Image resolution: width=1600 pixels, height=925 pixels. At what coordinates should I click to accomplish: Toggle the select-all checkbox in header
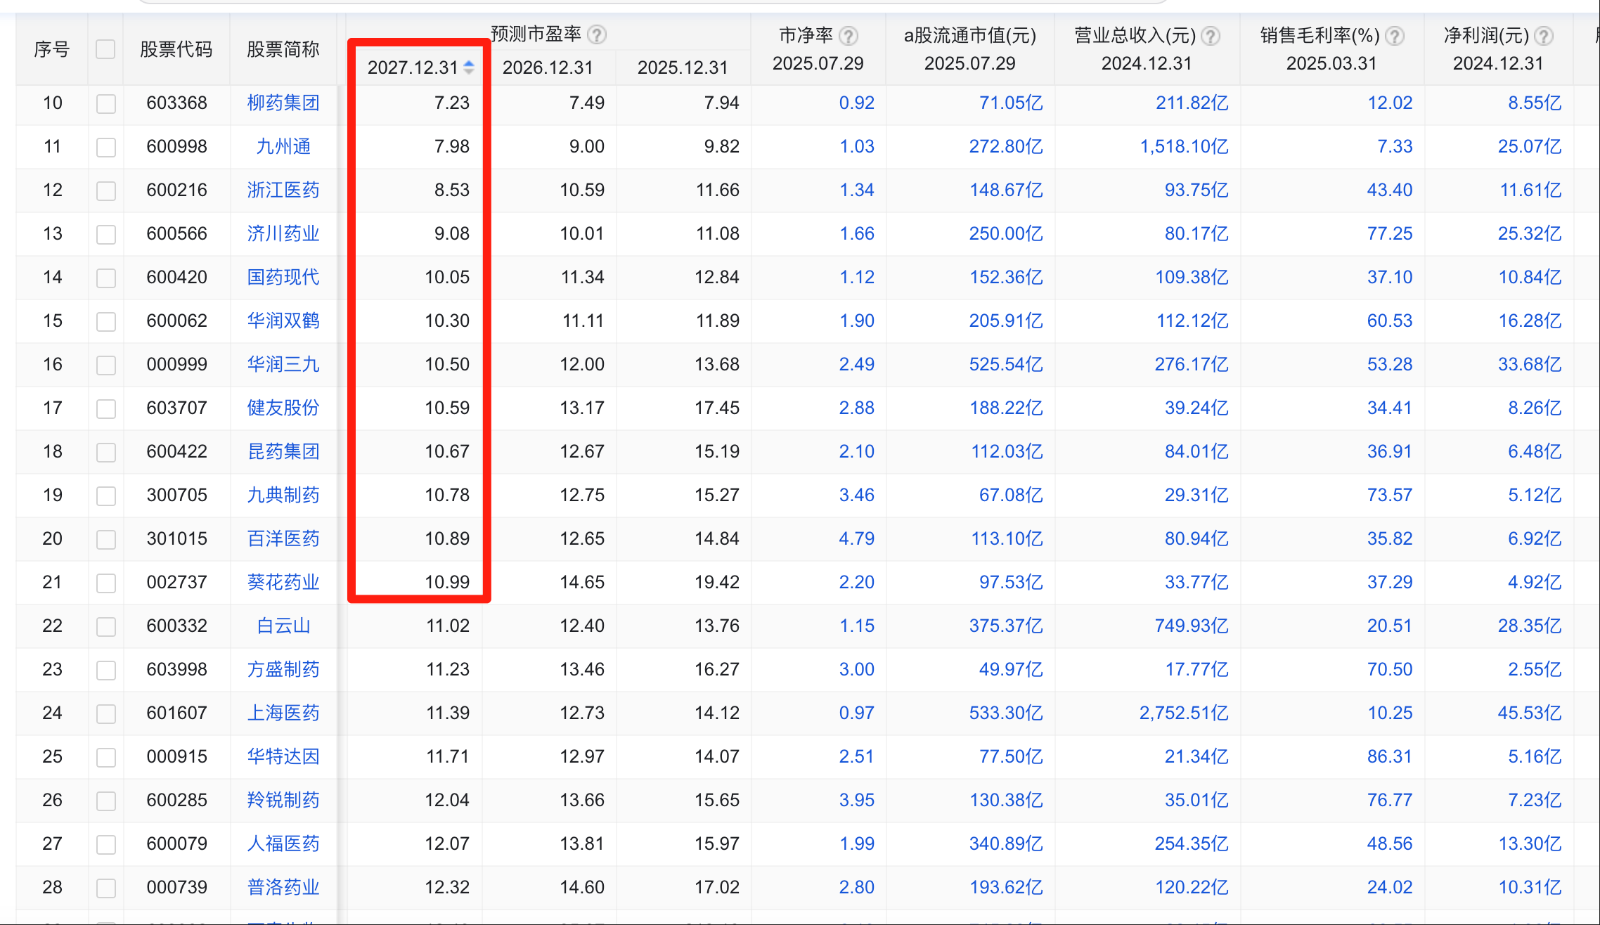point(105,49)
